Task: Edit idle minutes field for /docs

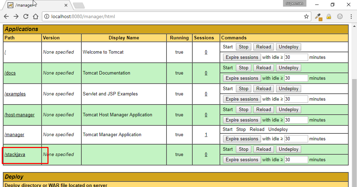Action: (296, 78)
